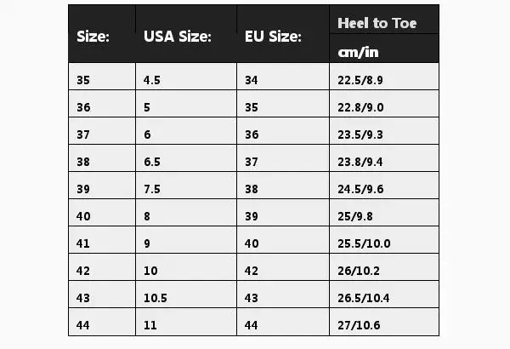This screenshot has width=510, height=349.
Task: Click the 26/10.2 measurement cell
Action: 360,271
